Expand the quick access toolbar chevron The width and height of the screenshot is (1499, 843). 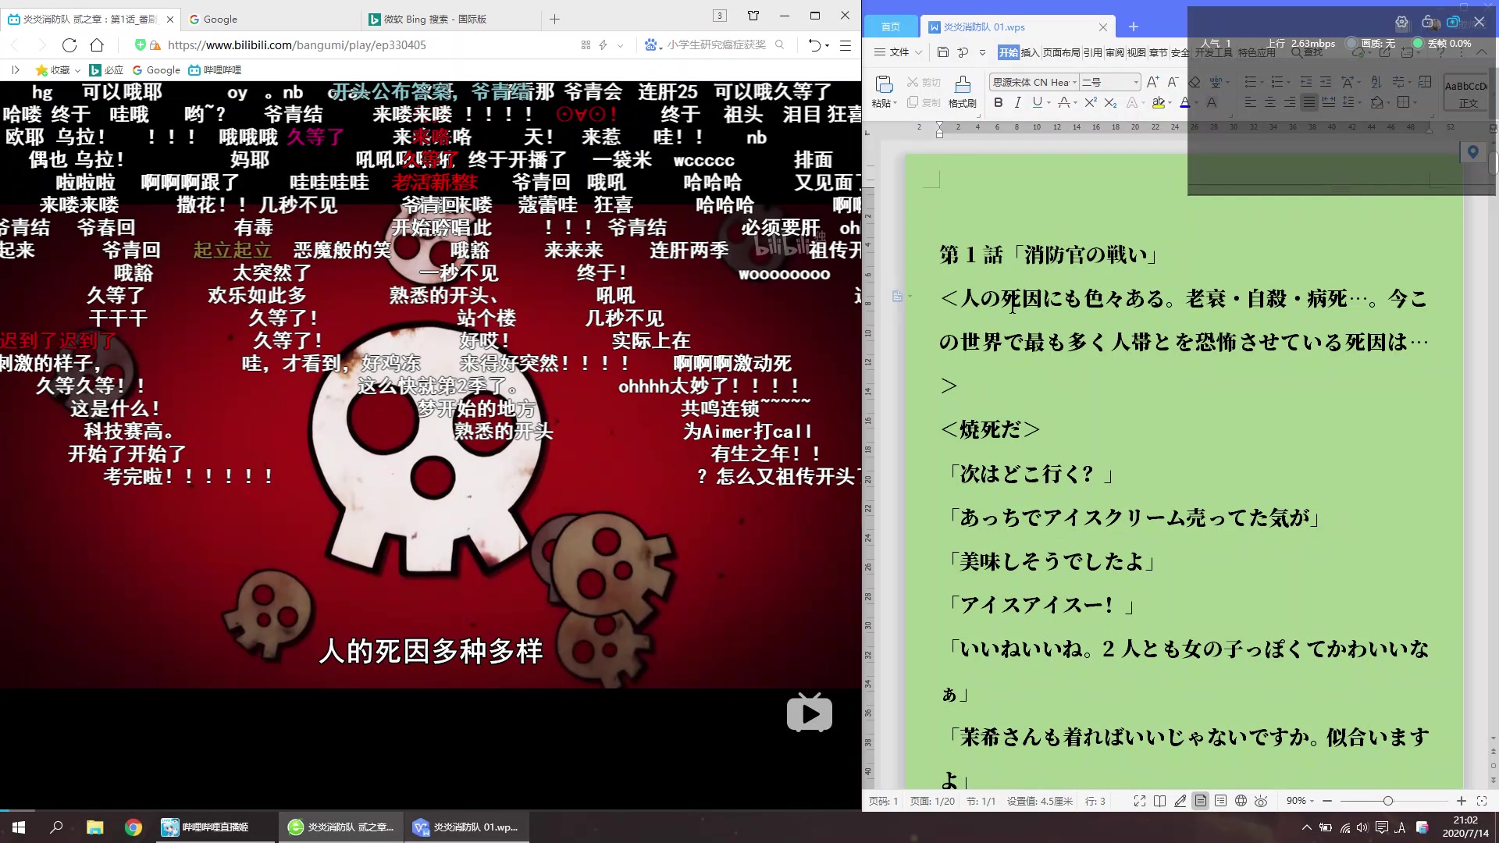(x=982, y=52)
